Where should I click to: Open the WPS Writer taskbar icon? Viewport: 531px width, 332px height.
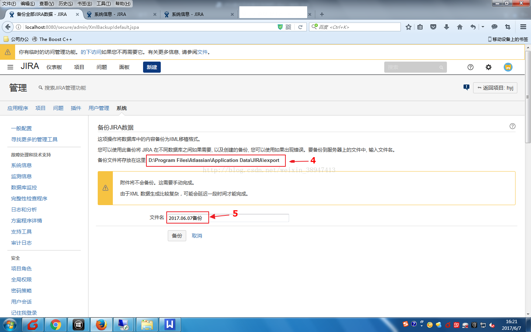[170, 325]
